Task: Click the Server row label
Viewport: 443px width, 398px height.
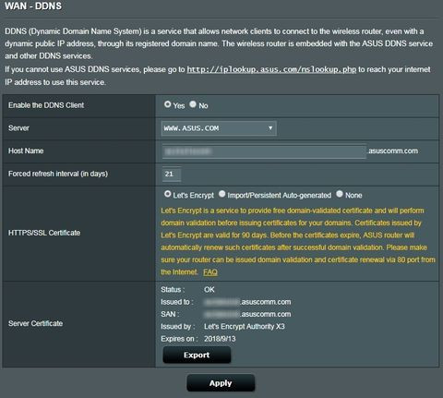Action: (x=18, y=128)
